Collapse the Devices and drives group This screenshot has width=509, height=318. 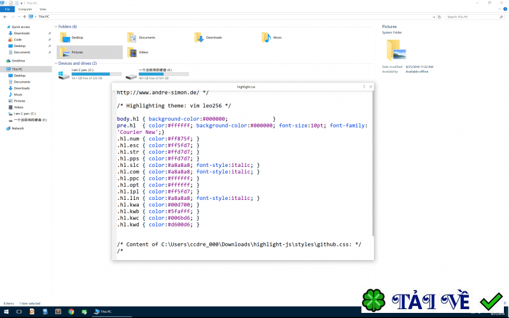point(55,63)
